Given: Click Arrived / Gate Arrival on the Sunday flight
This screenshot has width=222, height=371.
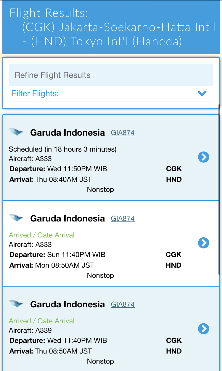Looking at the screenshot, I should coord(41,235).
